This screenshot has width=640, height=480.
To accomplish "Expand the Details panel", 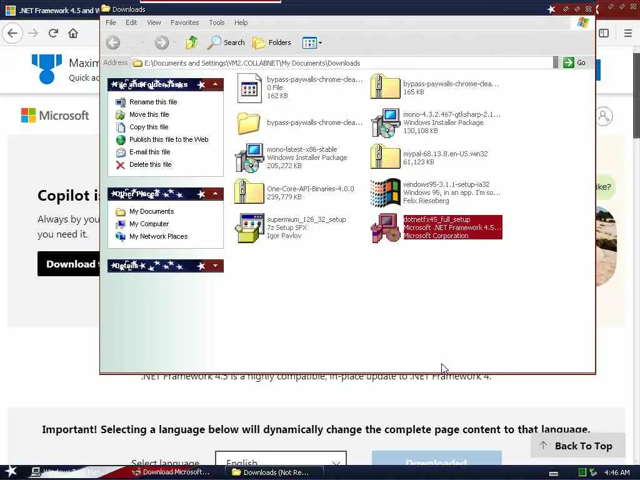I will pyautogui.click(x=215, y=266).
